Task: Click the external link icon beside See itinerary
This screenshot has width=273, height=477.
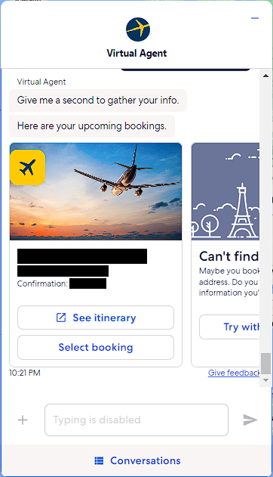Action: tap(61, 317)
